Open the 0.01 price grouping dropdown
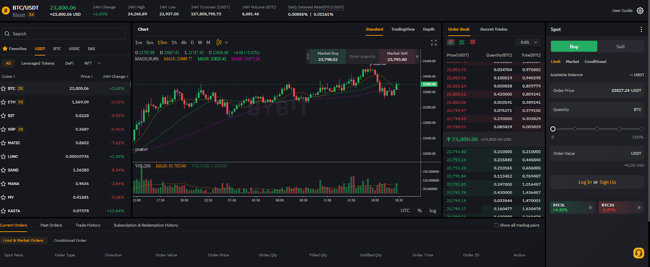The height and width of the screenshot is (267, 650). tap(529, 42)
